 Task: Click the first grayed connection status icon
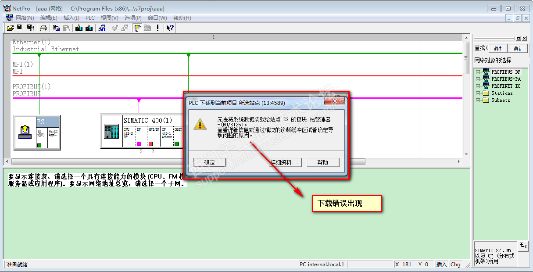click(x=115, y=28)
